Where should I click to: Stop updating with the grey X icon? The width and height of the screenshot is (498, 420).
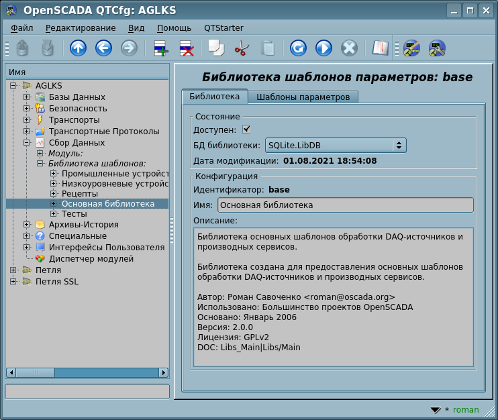tap(349, 48)
